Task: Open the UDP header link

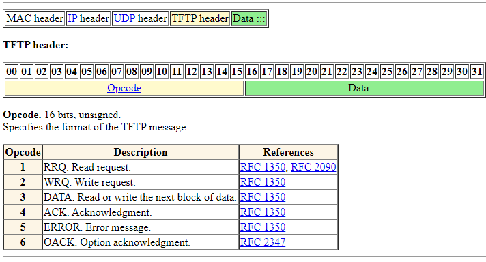Action: [124, 18]
